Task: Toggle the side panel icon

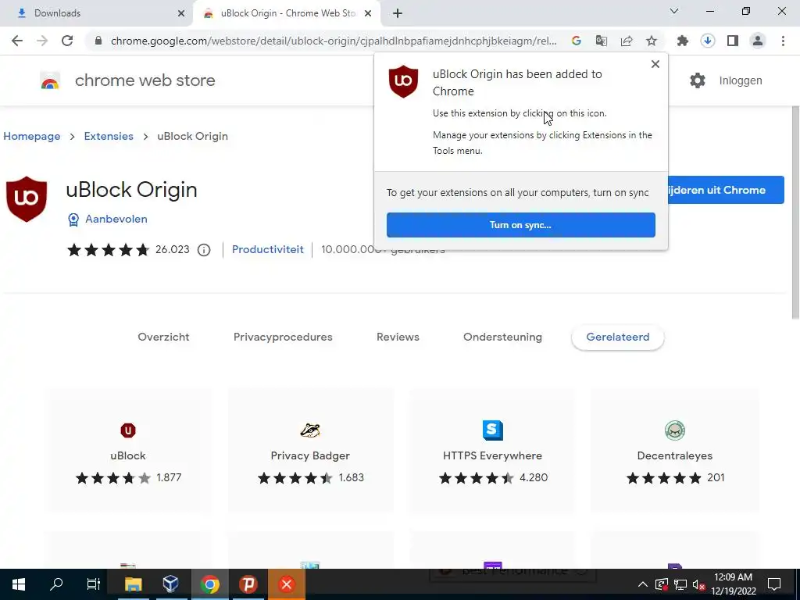Action: pos(733,41)
